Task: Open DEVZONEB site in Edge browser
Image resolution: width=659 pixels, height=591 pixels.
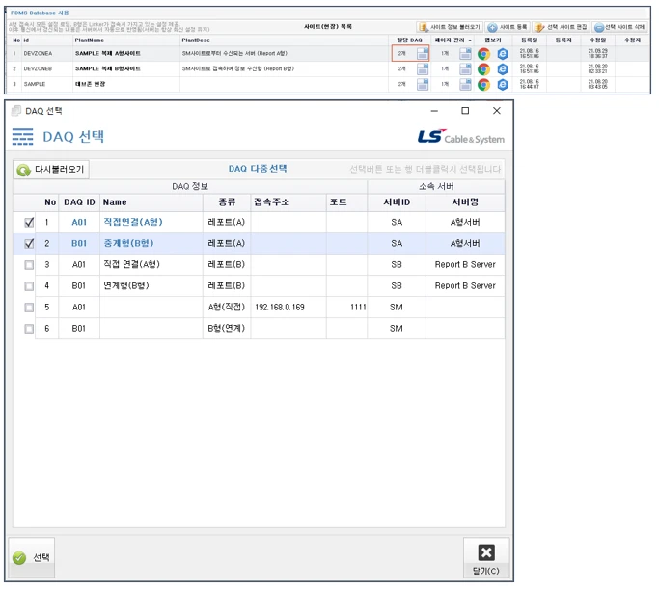Action: click(503, 68)
